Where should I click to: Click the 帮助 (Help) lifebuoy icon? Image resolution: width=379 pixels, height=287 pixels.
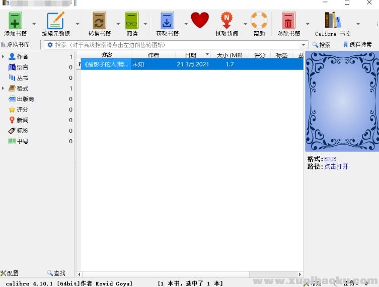pyautogui.click(x=259, y=21)
